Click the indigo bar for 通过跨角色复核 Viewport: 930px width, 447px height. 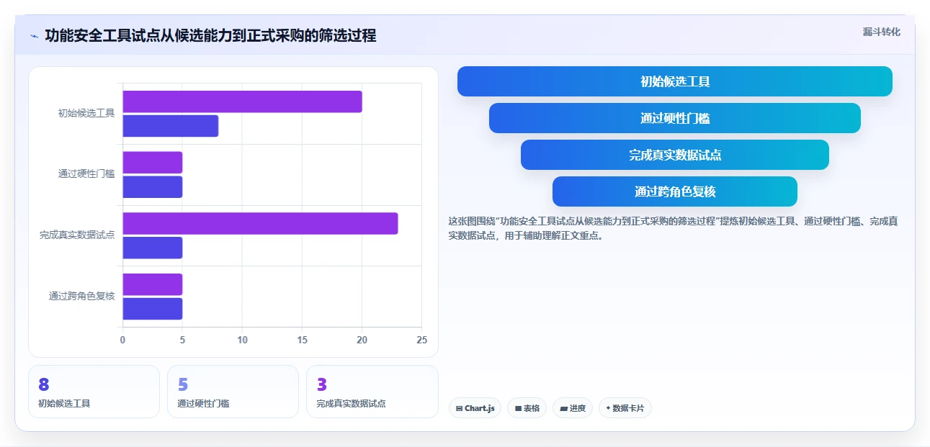152,309
